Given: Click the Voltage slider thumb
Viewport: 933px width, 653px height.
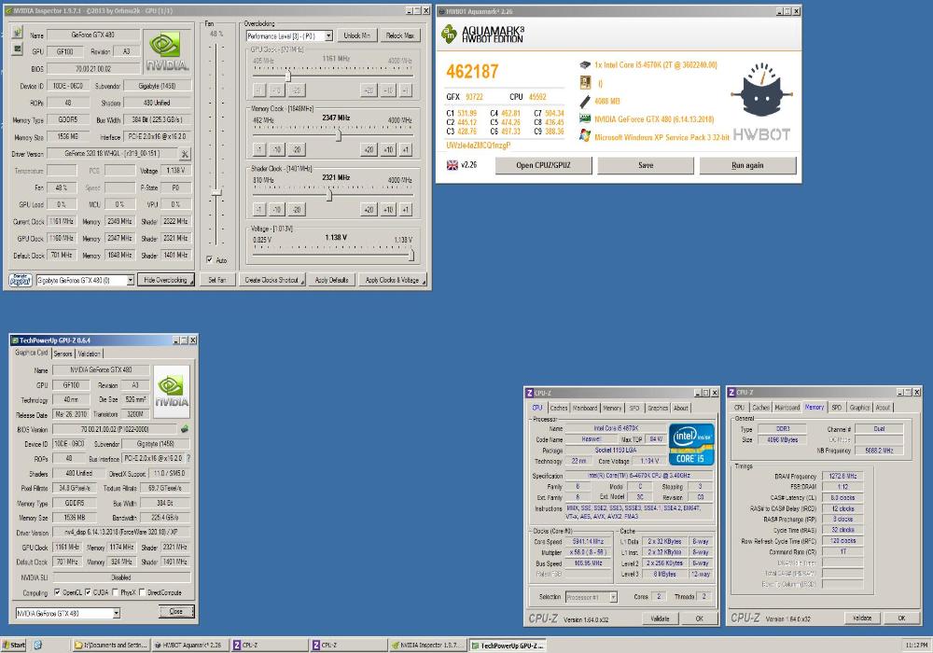Looking at the screenshot, I should 411,255.
